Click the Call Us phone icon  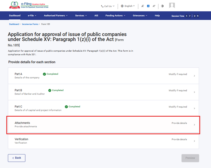click(102, 6)
